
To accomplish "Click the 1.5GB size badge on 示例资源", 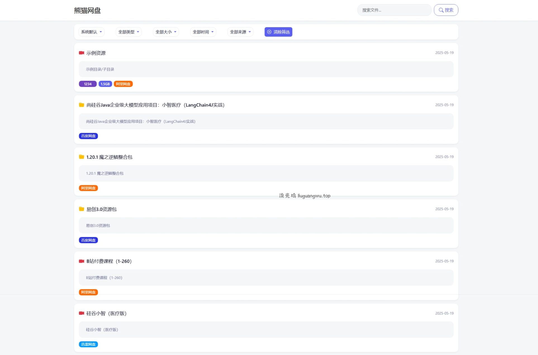I will point(105,84).
